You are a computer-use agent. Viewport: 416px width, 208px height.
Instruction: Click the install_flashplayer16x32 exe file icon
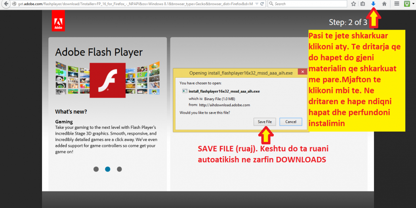(185, 91)
